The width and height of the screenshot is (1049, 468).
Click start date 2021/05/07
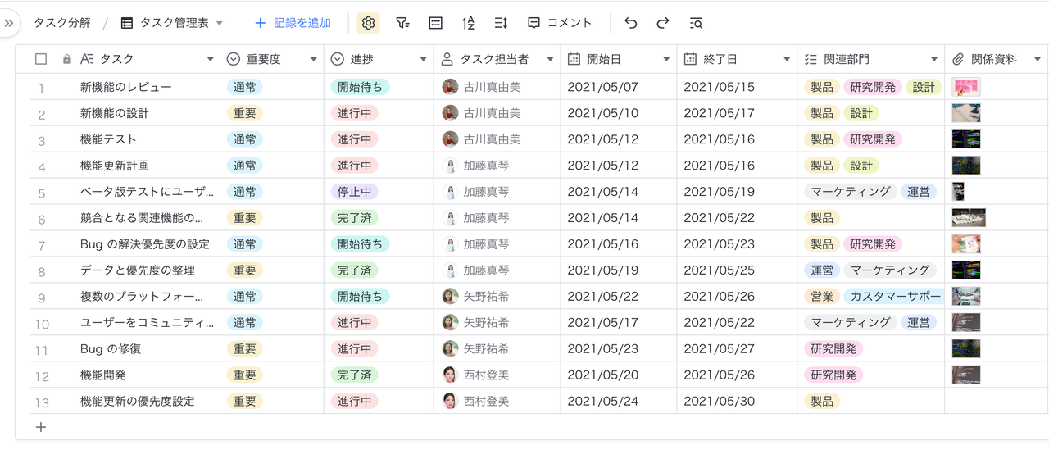click(602, 87)
